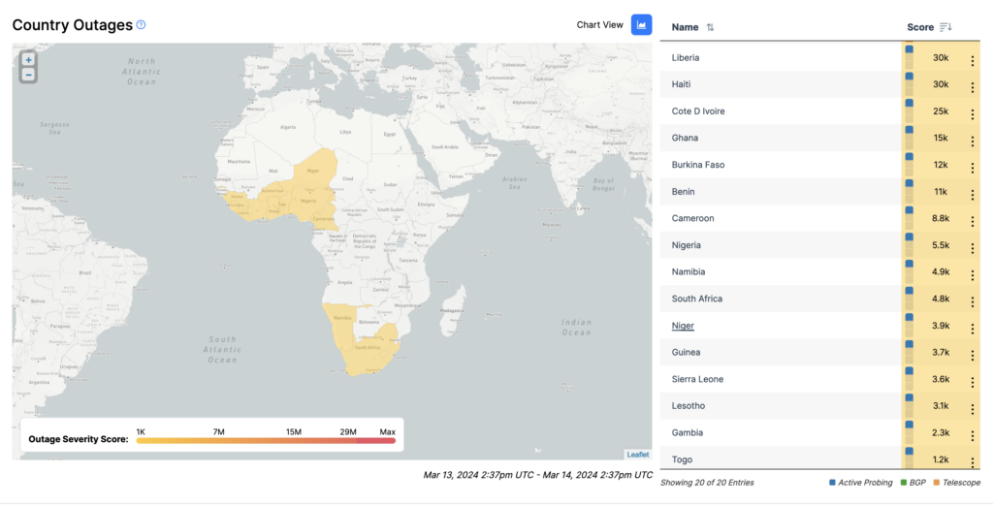Click the Active Probing legend item
Image resolution: width=993 pixels, height=505 pixels.
(x=861, y=483)
